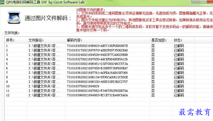Click the file path in row 1
This screenshot has height=121, width=213.
[44, 46]
